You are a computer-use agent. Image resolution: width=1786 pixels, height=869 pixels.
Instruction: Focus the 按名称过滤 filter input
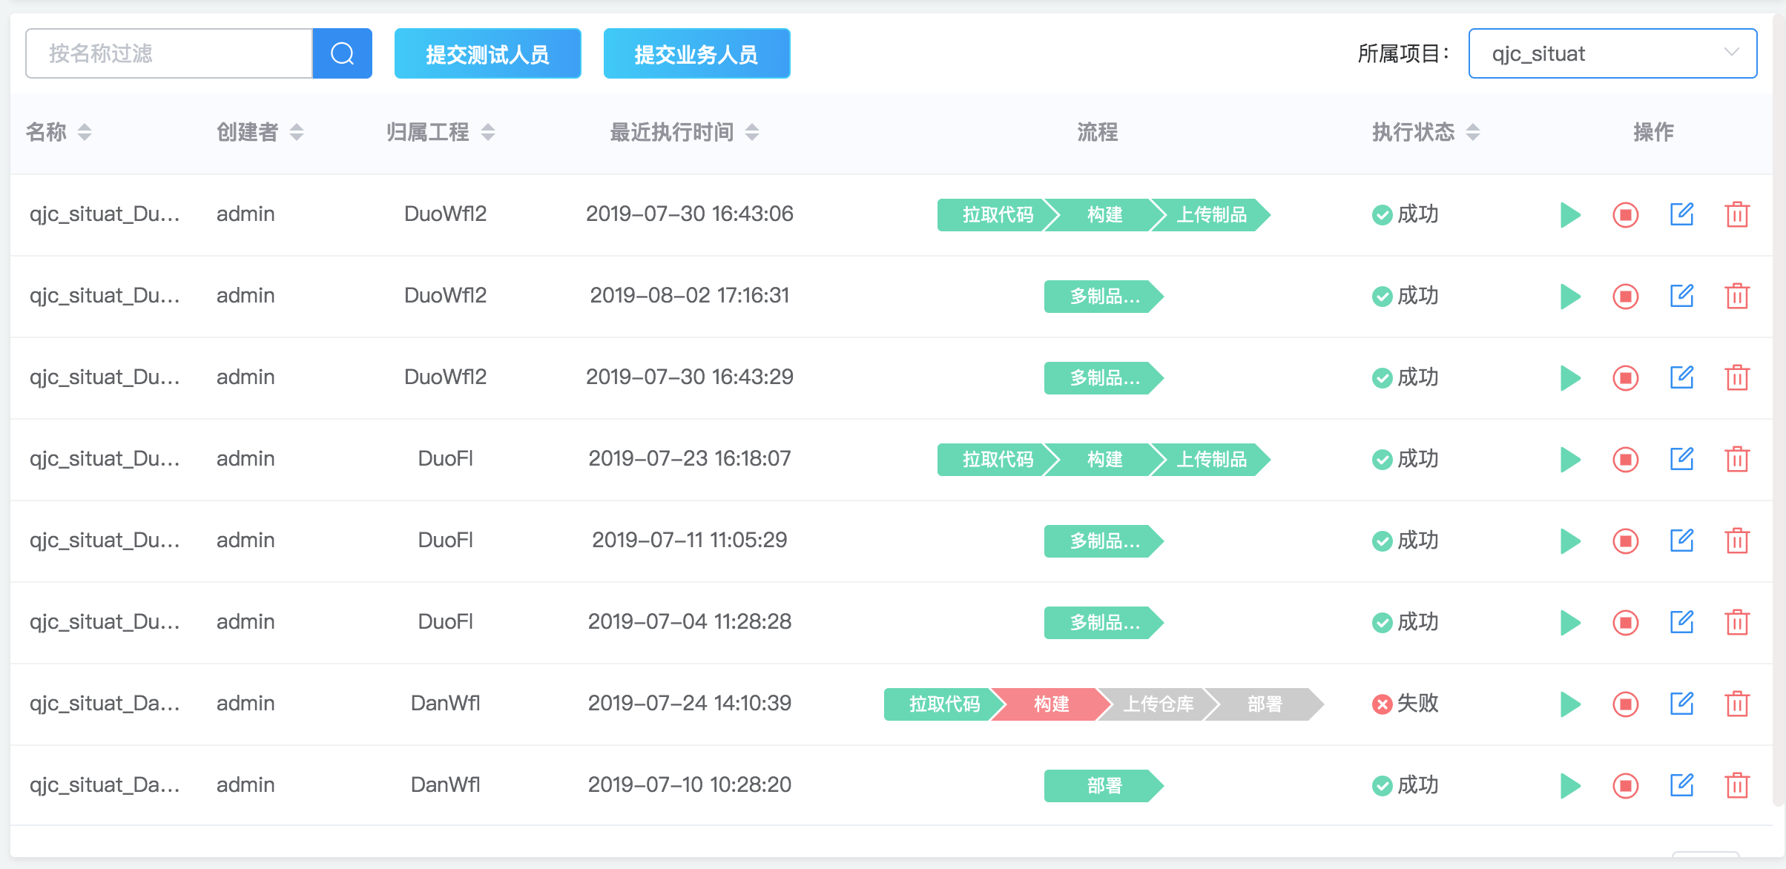click(x=169, y=53)
